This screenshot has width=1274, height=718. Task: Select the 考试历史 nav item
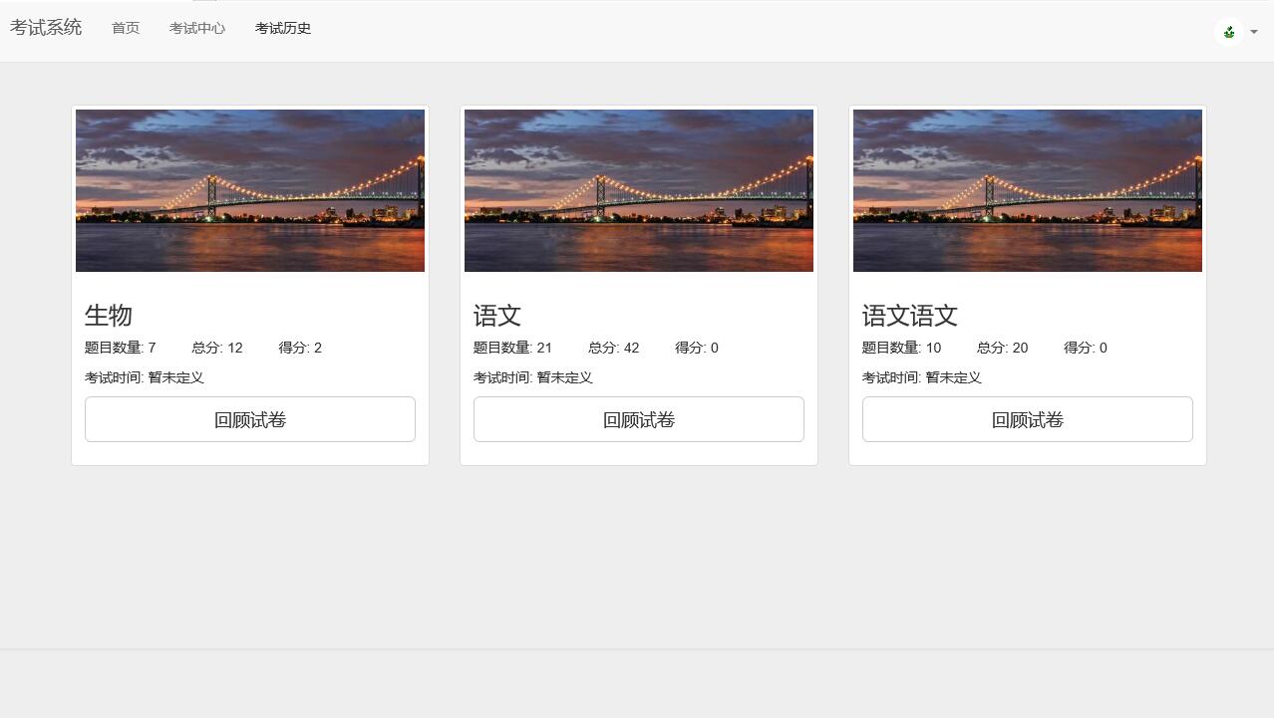pyautogui.click(x=283, y=28)
